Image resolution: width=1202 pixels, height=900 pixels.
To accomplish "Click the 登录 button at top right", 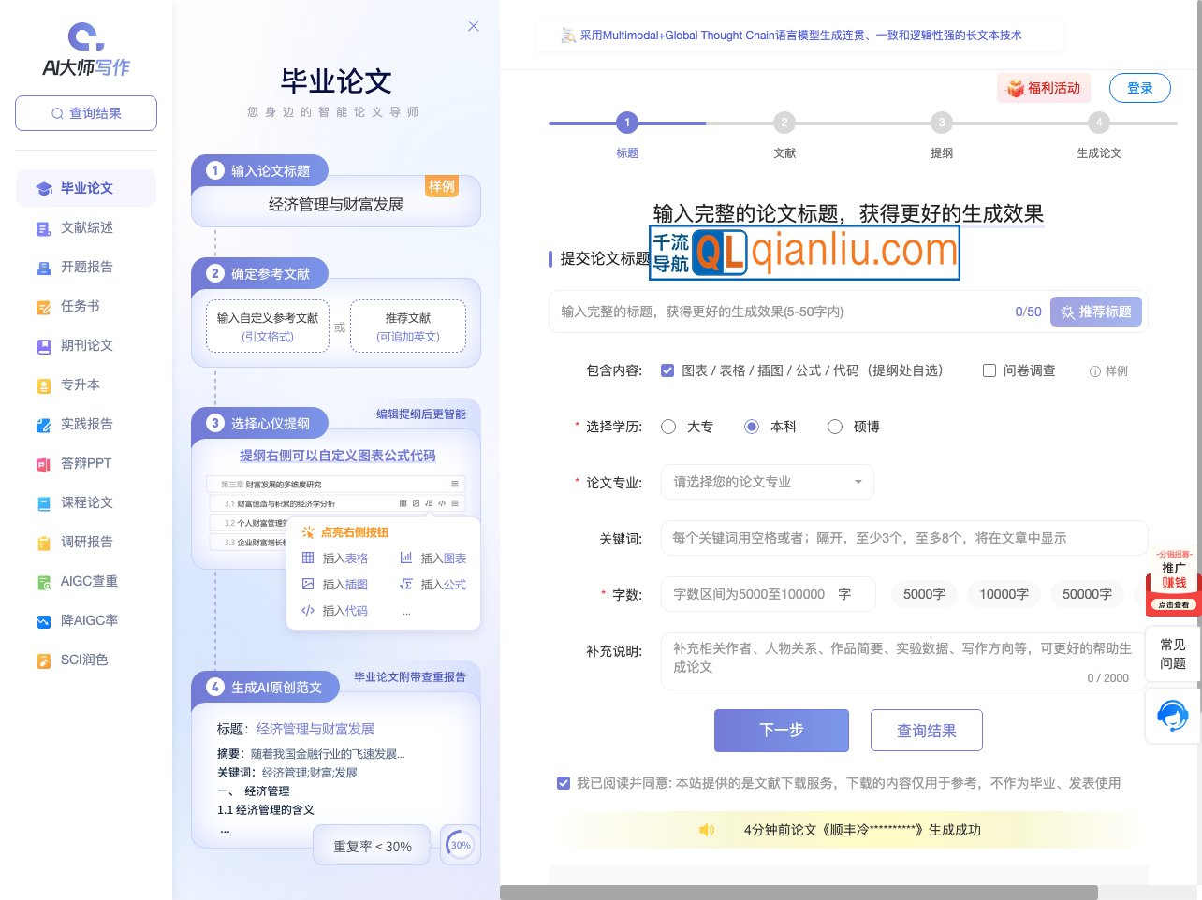I will pyautogui.click(x=1140, y=88).
